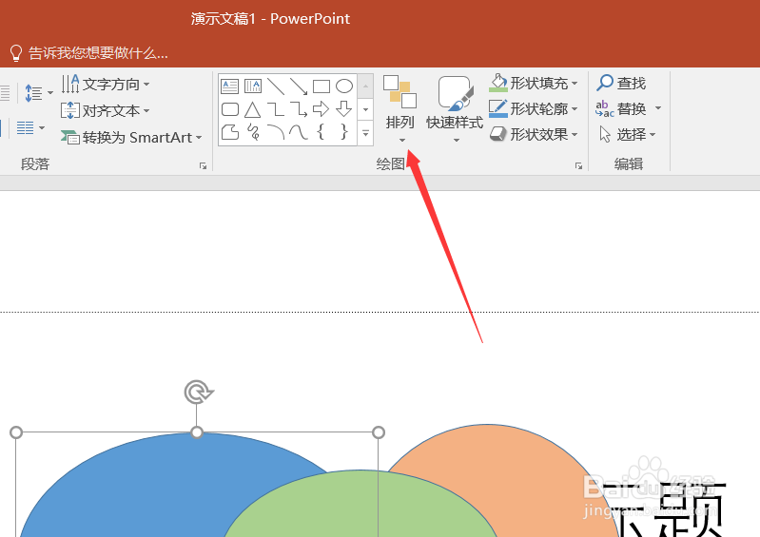Viewport: 760px width, 537px height.
Task: Choose the Rectangle shape
Action: (322, 86)
